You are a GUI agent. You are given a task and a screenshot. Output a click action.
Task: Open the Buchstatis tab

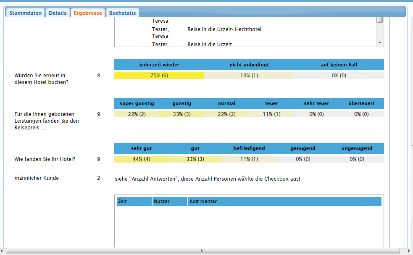pyautogui.click(x=122, y=13)
